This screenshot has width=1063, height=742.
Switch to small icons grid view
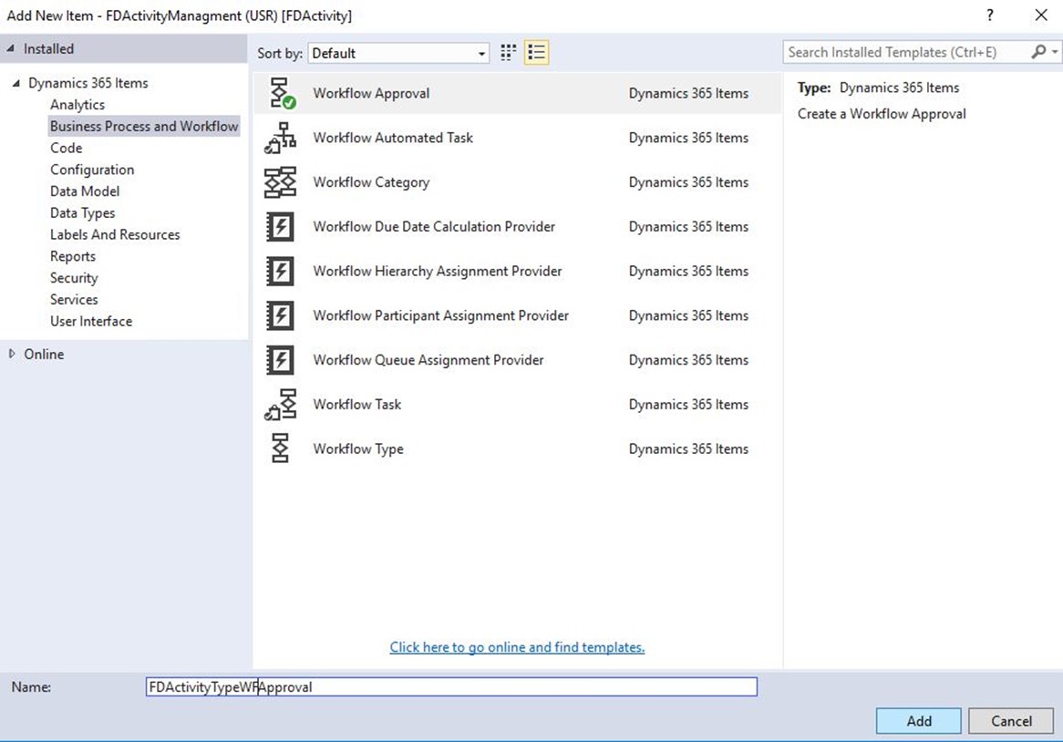point(509,53)
